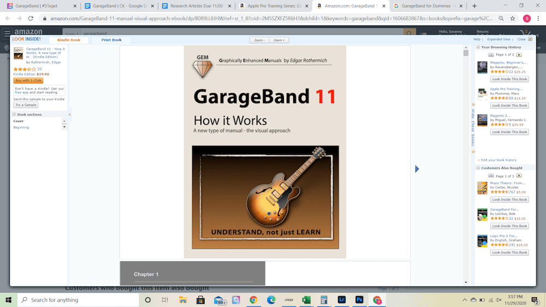This screenshot has height=307, width=546.
Task: Jump to the Cover book section
Action: click(19, 121)
